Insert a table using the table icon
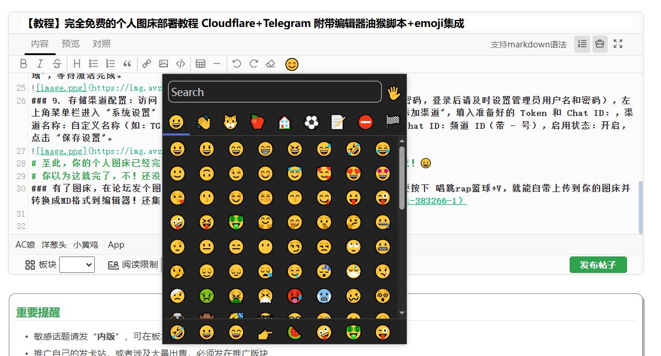This screenshot has height=356, width=661. [x=202, y=63]
